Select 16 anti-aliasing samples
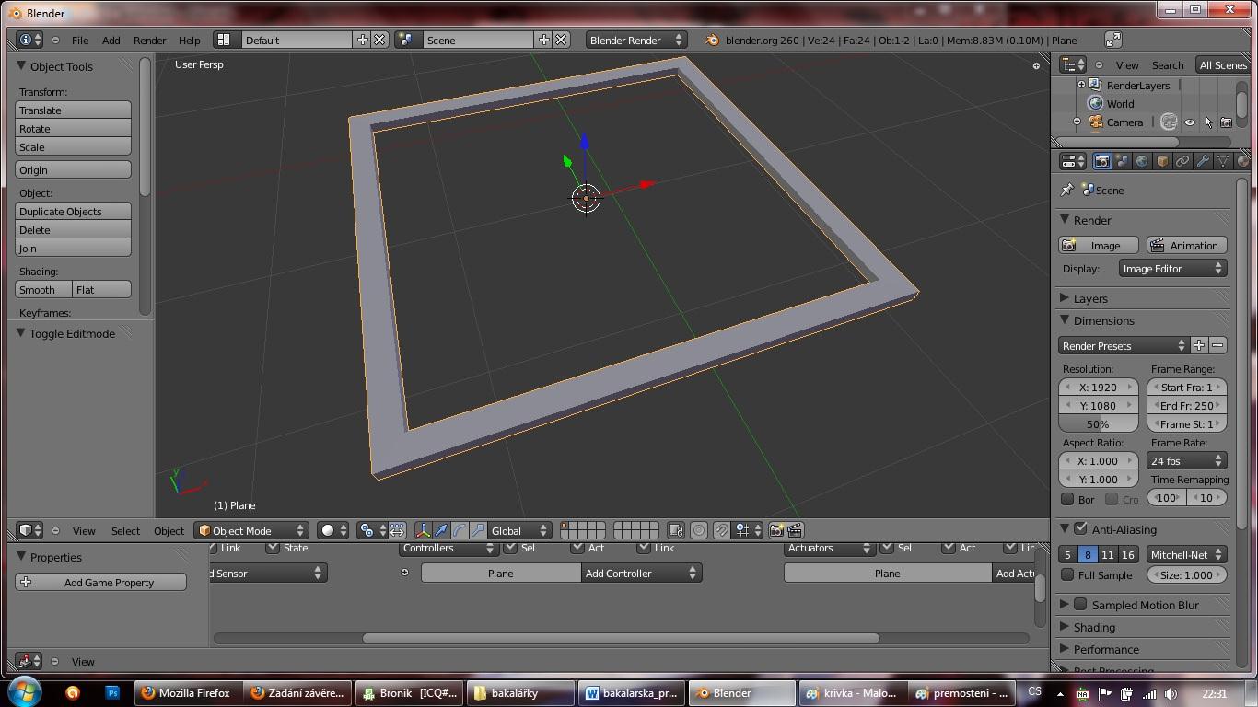Viewport: 1258px width, 707px height. coord(1127,555)
